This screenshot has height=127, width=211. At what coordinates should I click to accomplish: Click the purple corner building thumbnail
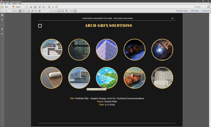[107, 50]
